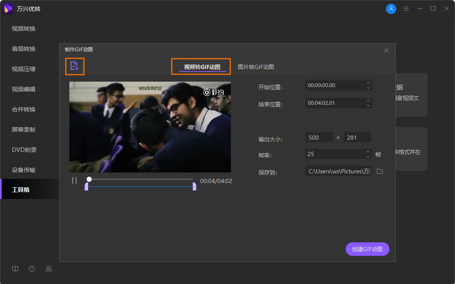
Task: Select the 视频转GIF动图 tab
Action: pos(202,67)
